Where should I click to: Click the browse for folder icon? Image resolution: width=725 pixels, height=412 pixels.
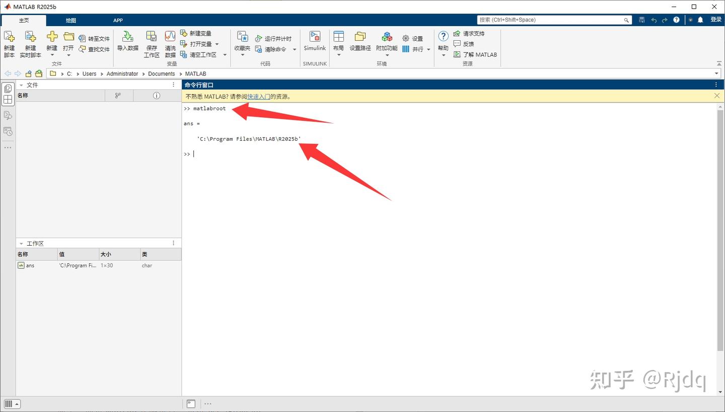tap(39, 73)
